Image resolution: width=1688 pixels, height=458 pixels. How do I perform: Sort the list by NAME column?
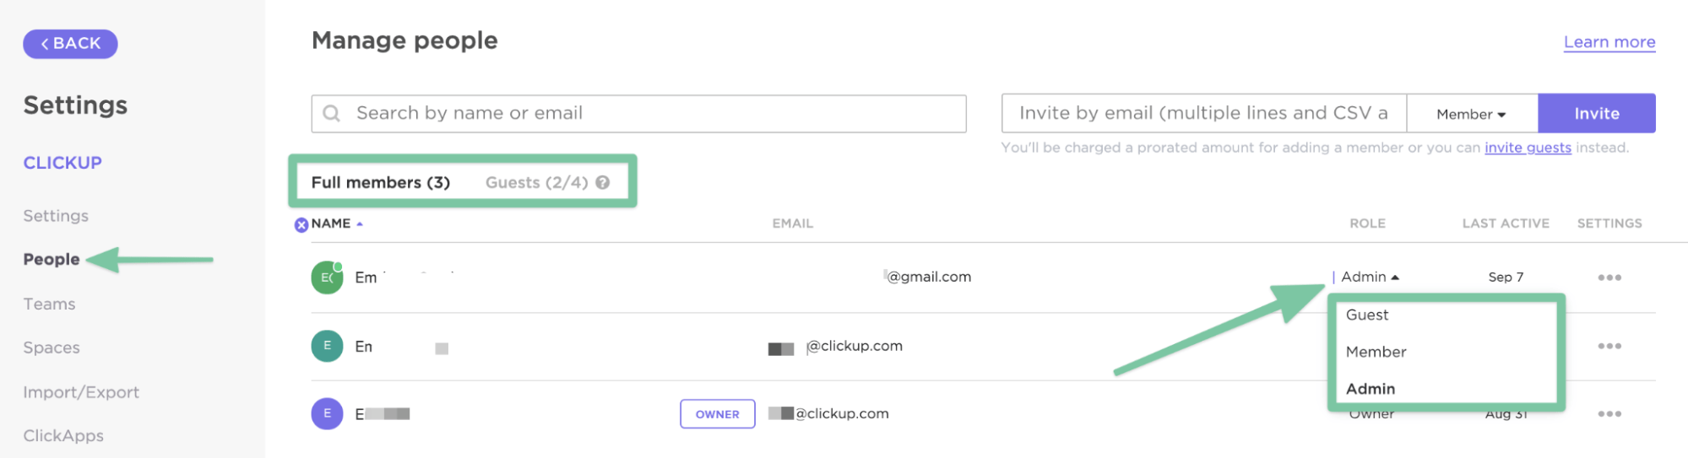pyautogui.click(x=331, y=224)
